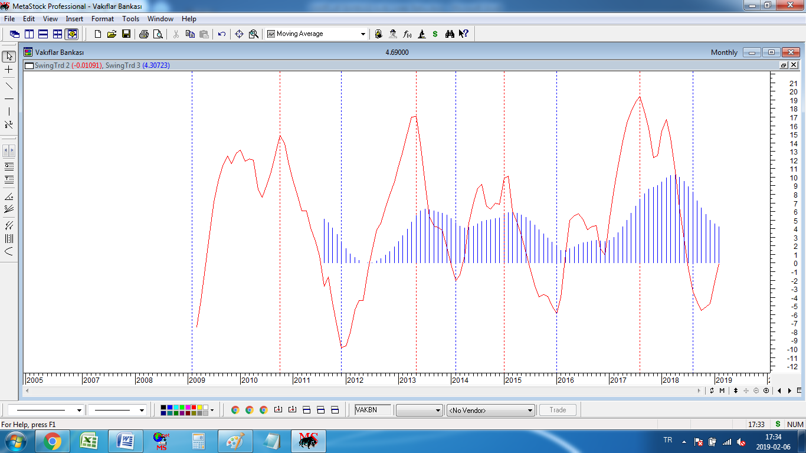This screenshot has width=806, height=453.
Task: Open Print Preview icon
Action: [x=158, y=34]
